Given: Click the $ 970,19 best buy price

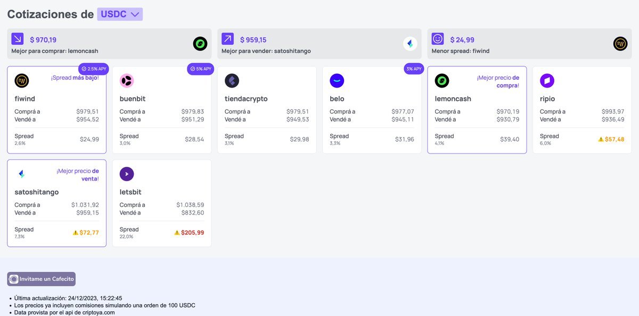Looking at the screenshot, I should (43, 40).
